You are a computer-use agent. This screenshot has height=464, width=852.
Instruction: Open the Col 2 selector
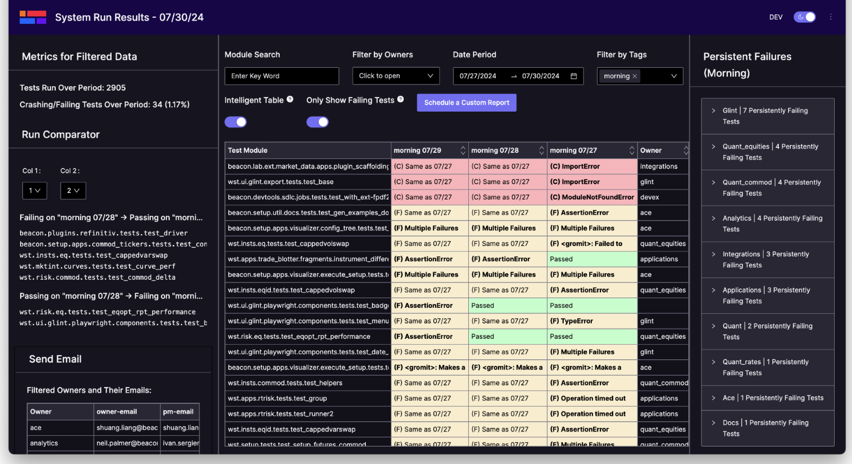(73, 190)
